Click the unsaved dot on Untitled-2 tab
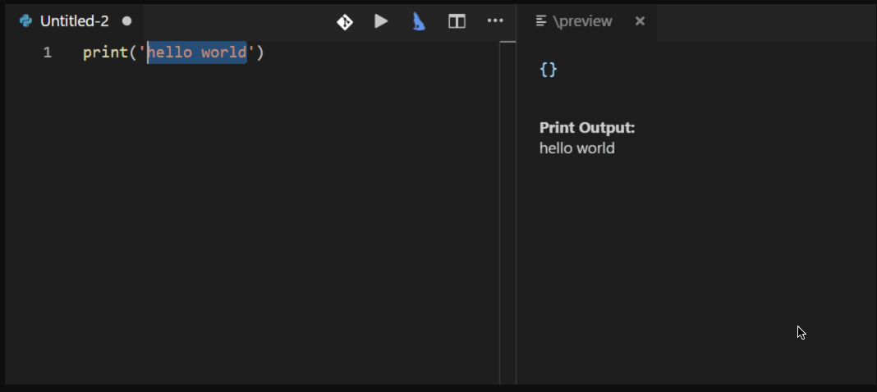The image size is (877, 392). pyautogui.click(x=126, y=21)
